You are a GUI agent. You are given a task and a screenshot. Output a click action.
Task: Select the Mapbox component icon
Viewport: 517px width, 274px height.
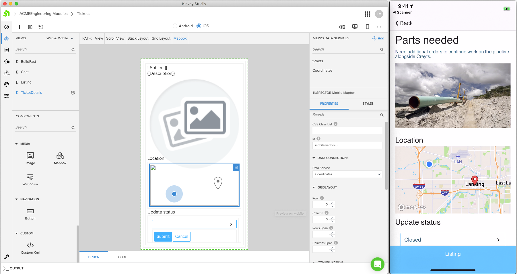(x=60, y=156)
